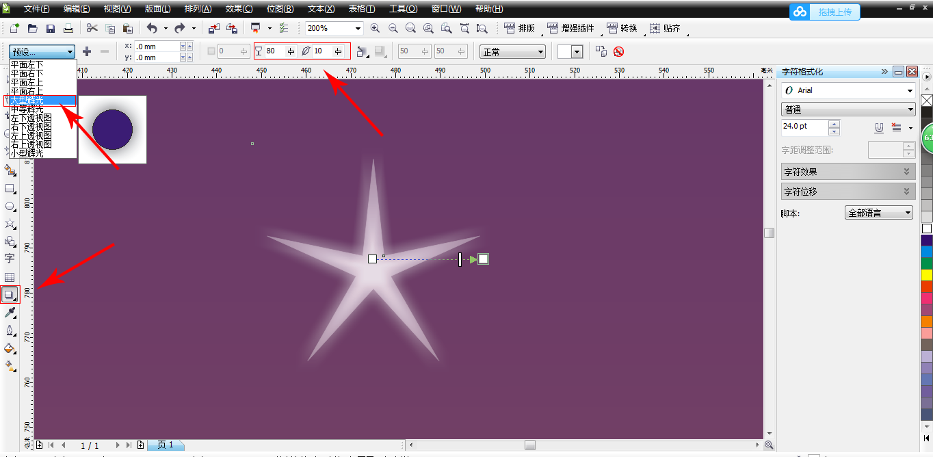Choose the 中等辉光 preset
This screenshot has width=933, height=457.
pyautogui.click(x=42, y=109)
